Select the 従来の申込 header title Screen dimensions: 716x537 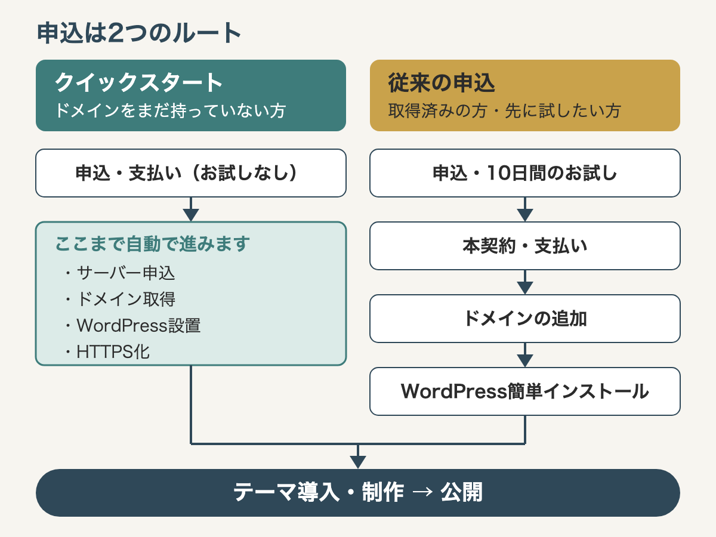442,83
